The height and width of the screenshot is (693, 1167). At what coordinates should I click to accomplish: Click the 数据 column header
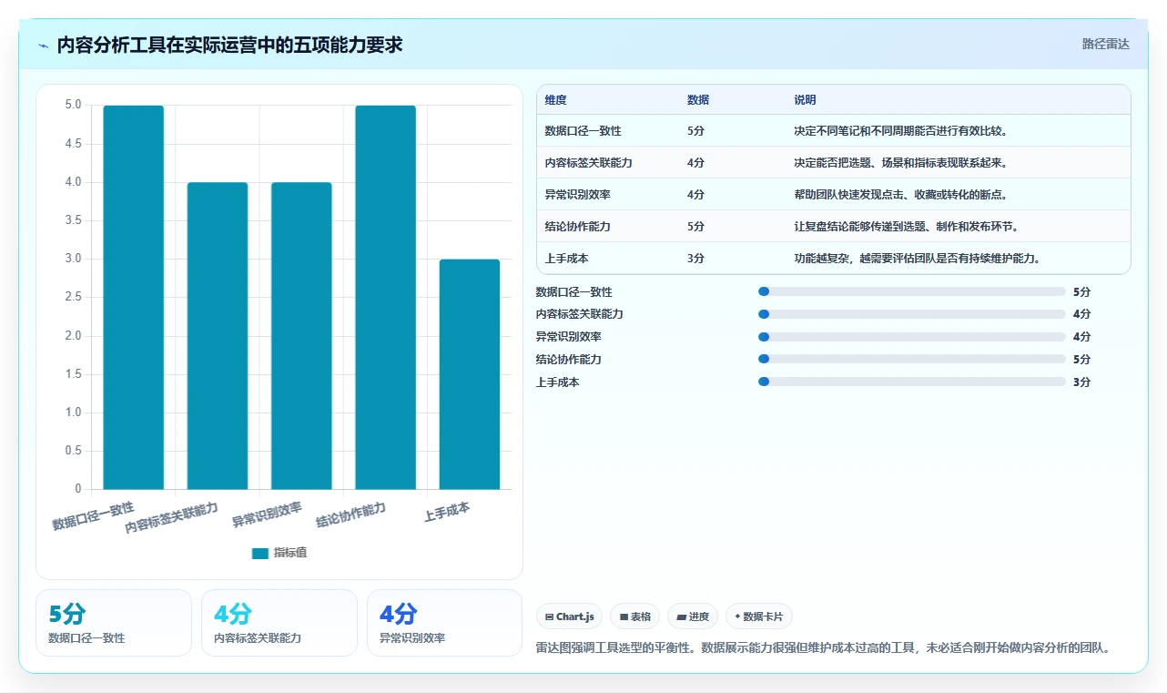click(x=698, y=100)
